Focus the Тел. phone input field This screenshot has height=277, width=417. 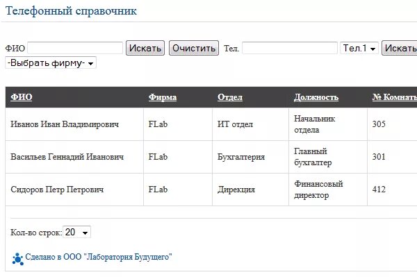tap(290, 48)
